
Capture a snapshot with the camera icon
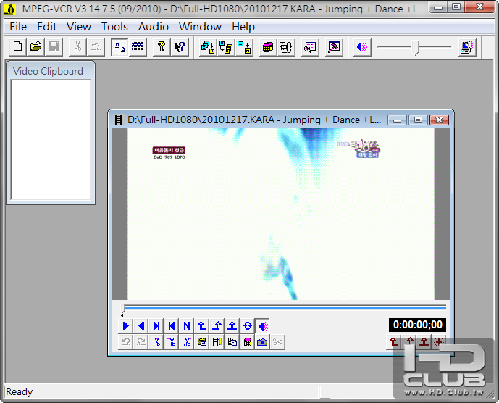point(262,342)
